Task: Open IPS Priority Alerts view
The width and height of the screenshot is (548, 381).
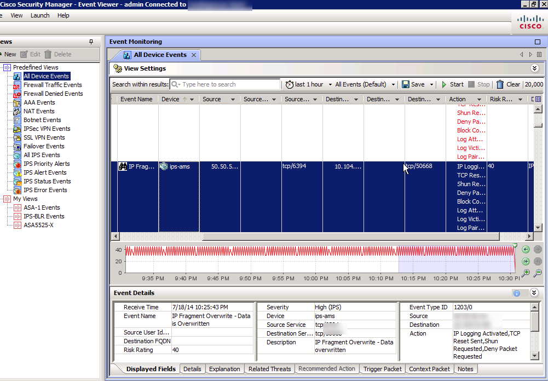Action: click(46, 164)
